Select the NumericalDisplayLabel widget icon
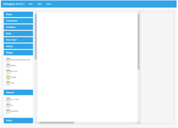The width and height of the screenshot is (178, 128). [x=8, y=60]
